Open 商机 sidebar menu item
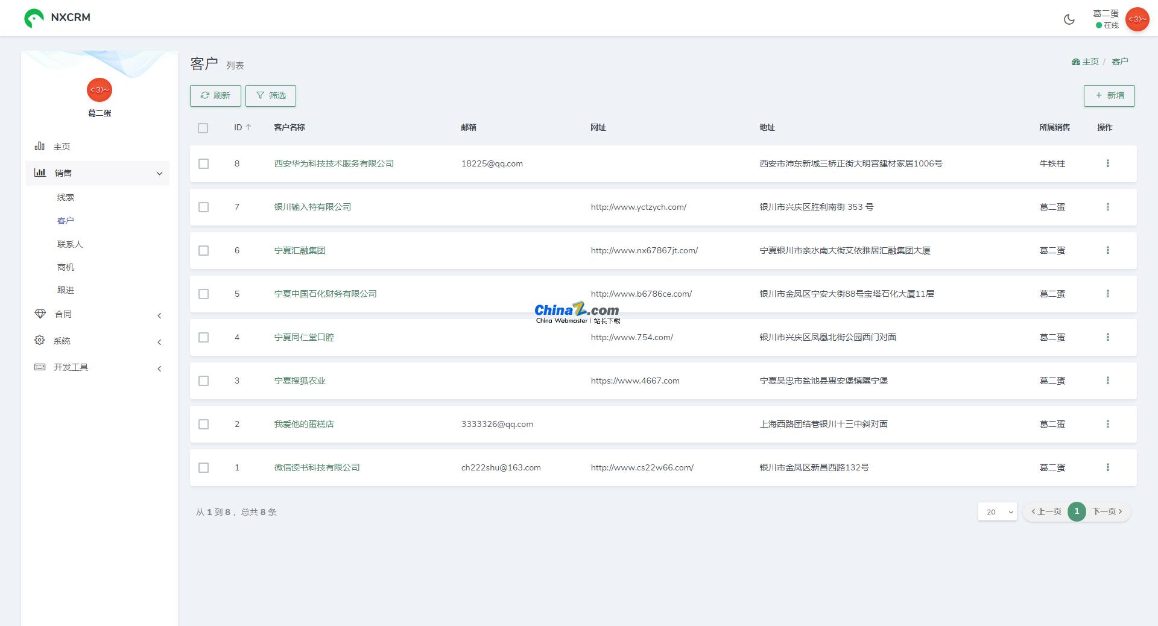The width and height of the screenshot is (1158, 626). (66, 267)
